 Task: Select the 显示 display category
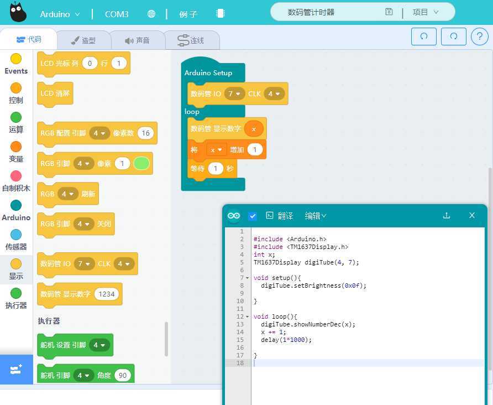(x=16, y=269)
